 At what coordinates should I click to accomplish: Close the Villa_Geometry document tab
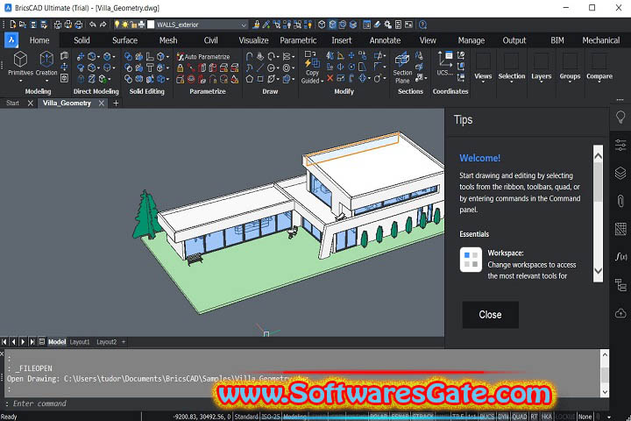pyautogui.click(x=102, y=103)
